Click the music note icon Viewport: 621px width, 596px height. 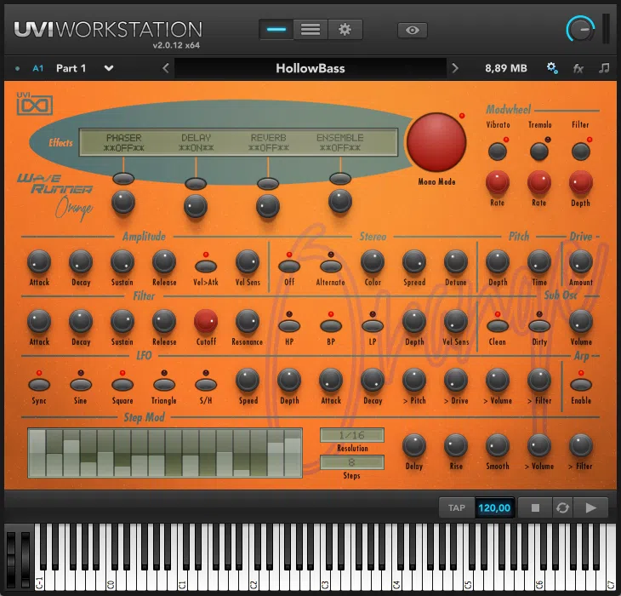[x=604, y=68]
